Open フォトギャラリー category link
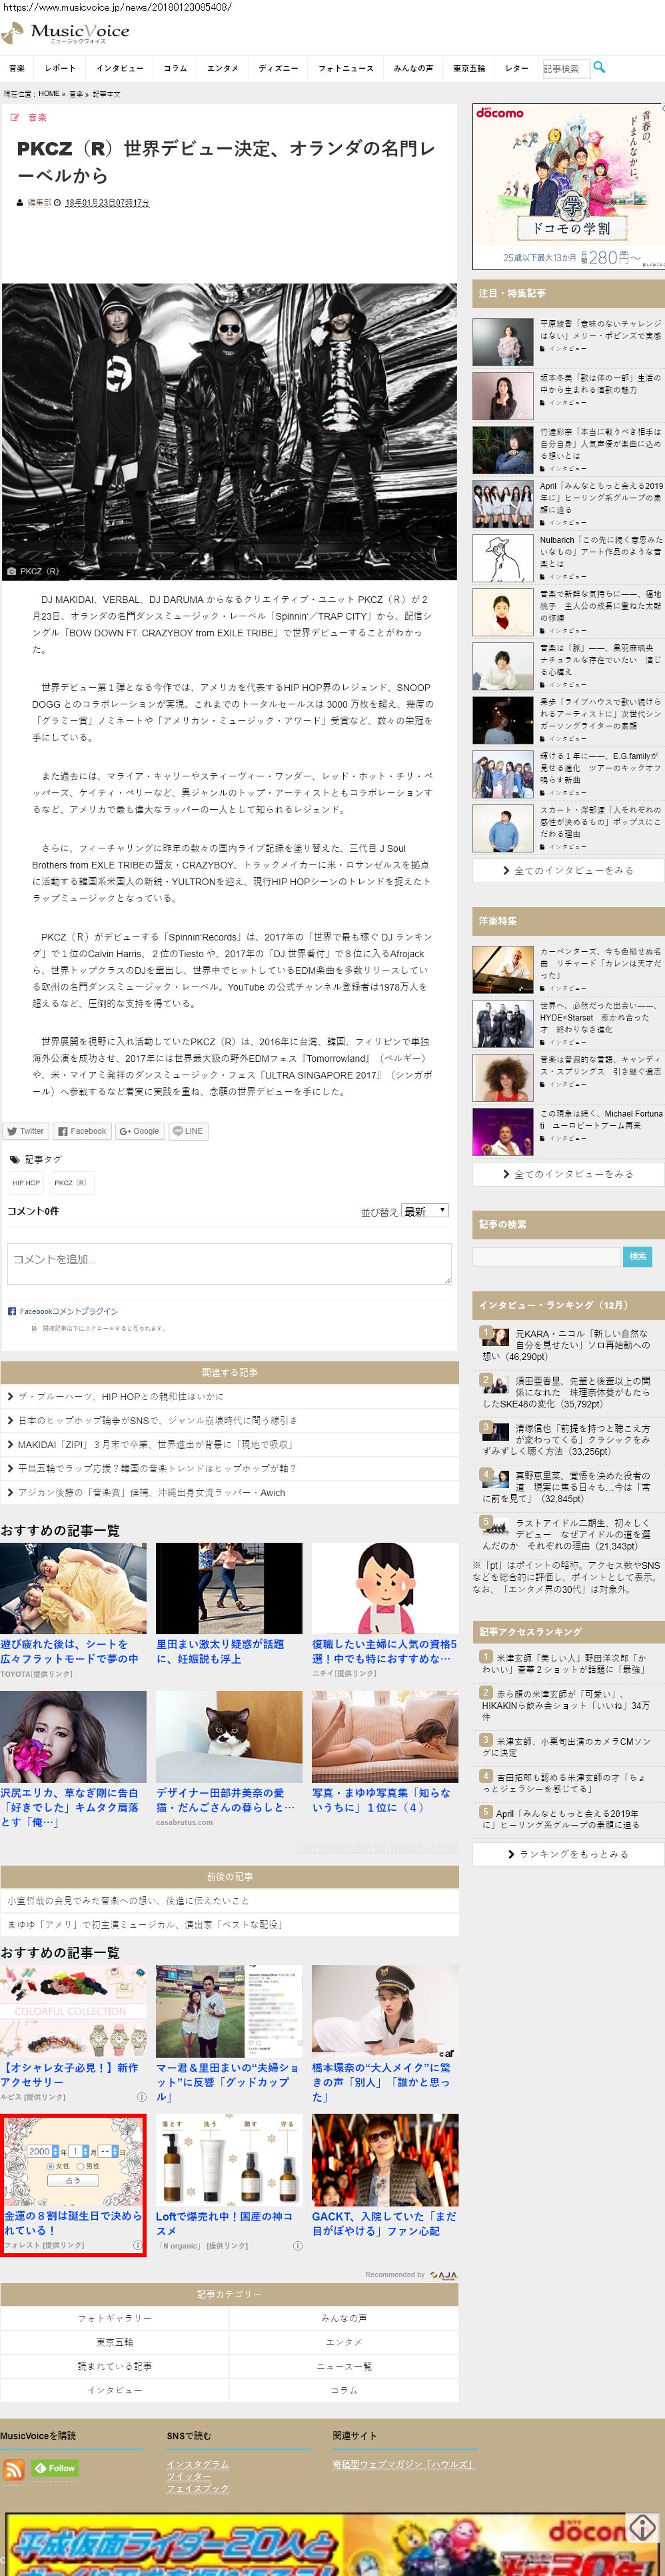 point(115,2318)
